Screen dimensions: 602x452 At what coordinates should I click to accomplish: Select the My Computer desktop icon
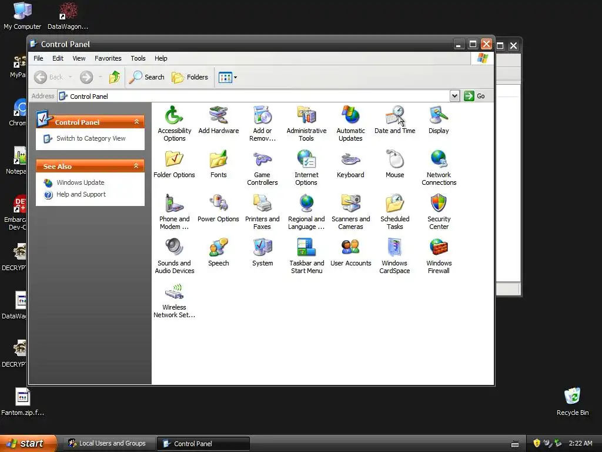pos(22,16)
